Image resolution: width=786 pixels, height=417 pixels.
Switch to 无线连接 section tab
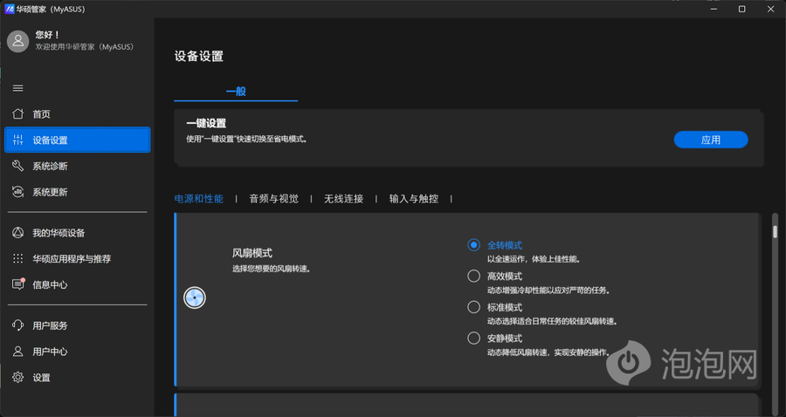[x=343, y=199]
